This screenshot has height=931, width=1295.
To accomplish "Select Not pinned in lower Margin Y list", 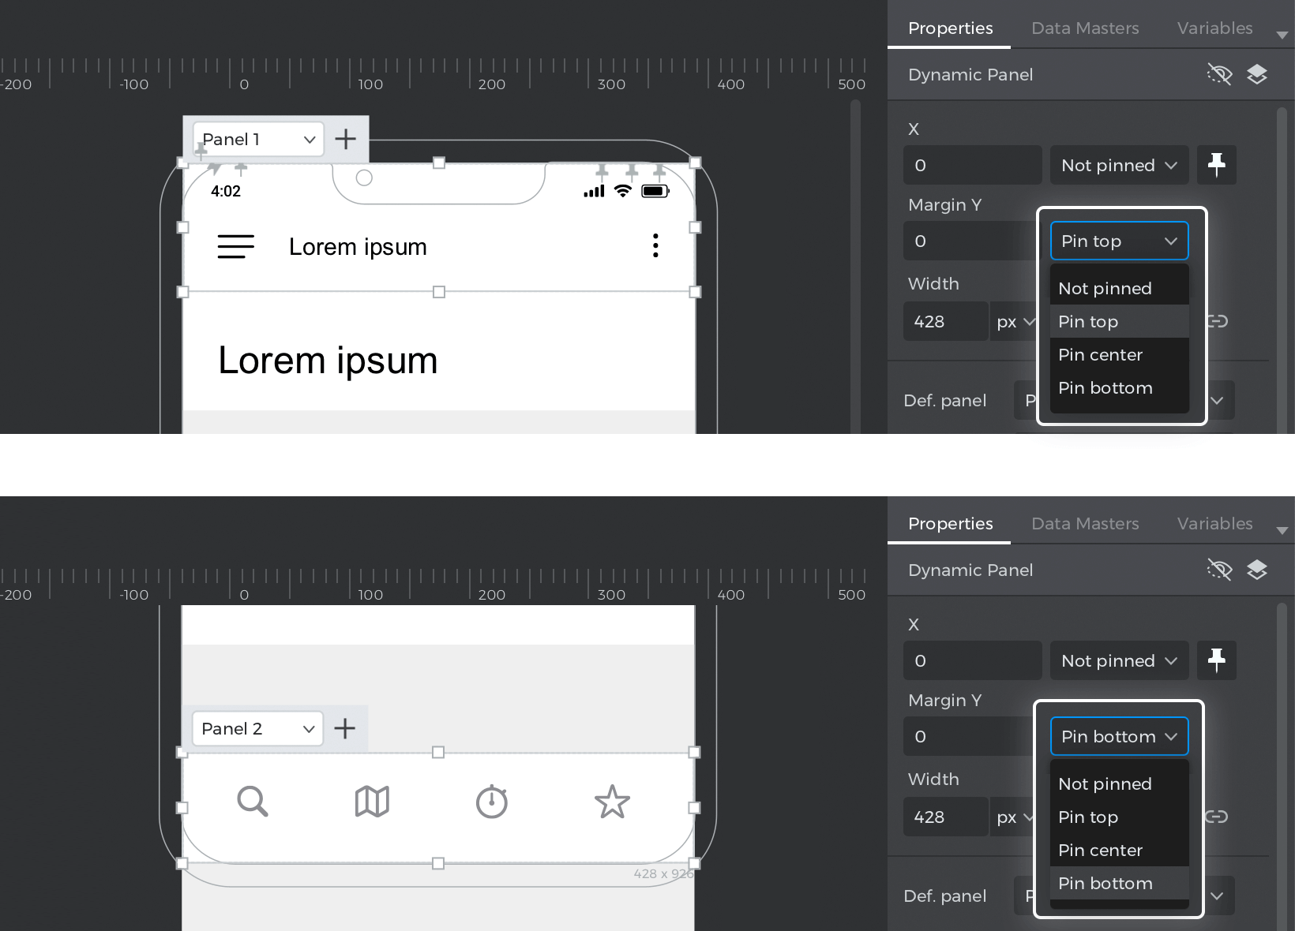I will [x=1120, y=783].
